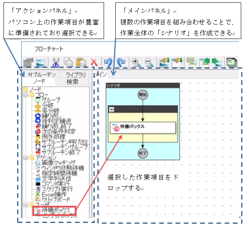
Task: Click the left green arrow import icon
Action: click(204, 62)
